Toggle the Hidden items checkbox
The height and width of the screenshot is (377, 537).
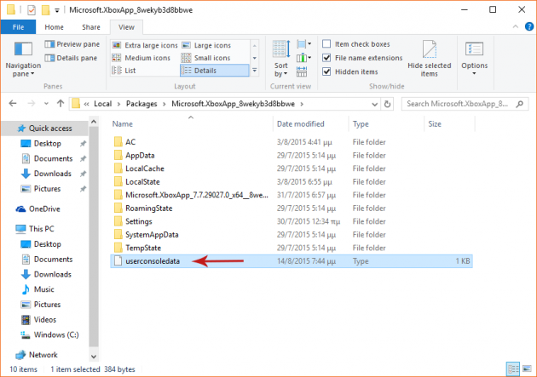click(327, 71)
